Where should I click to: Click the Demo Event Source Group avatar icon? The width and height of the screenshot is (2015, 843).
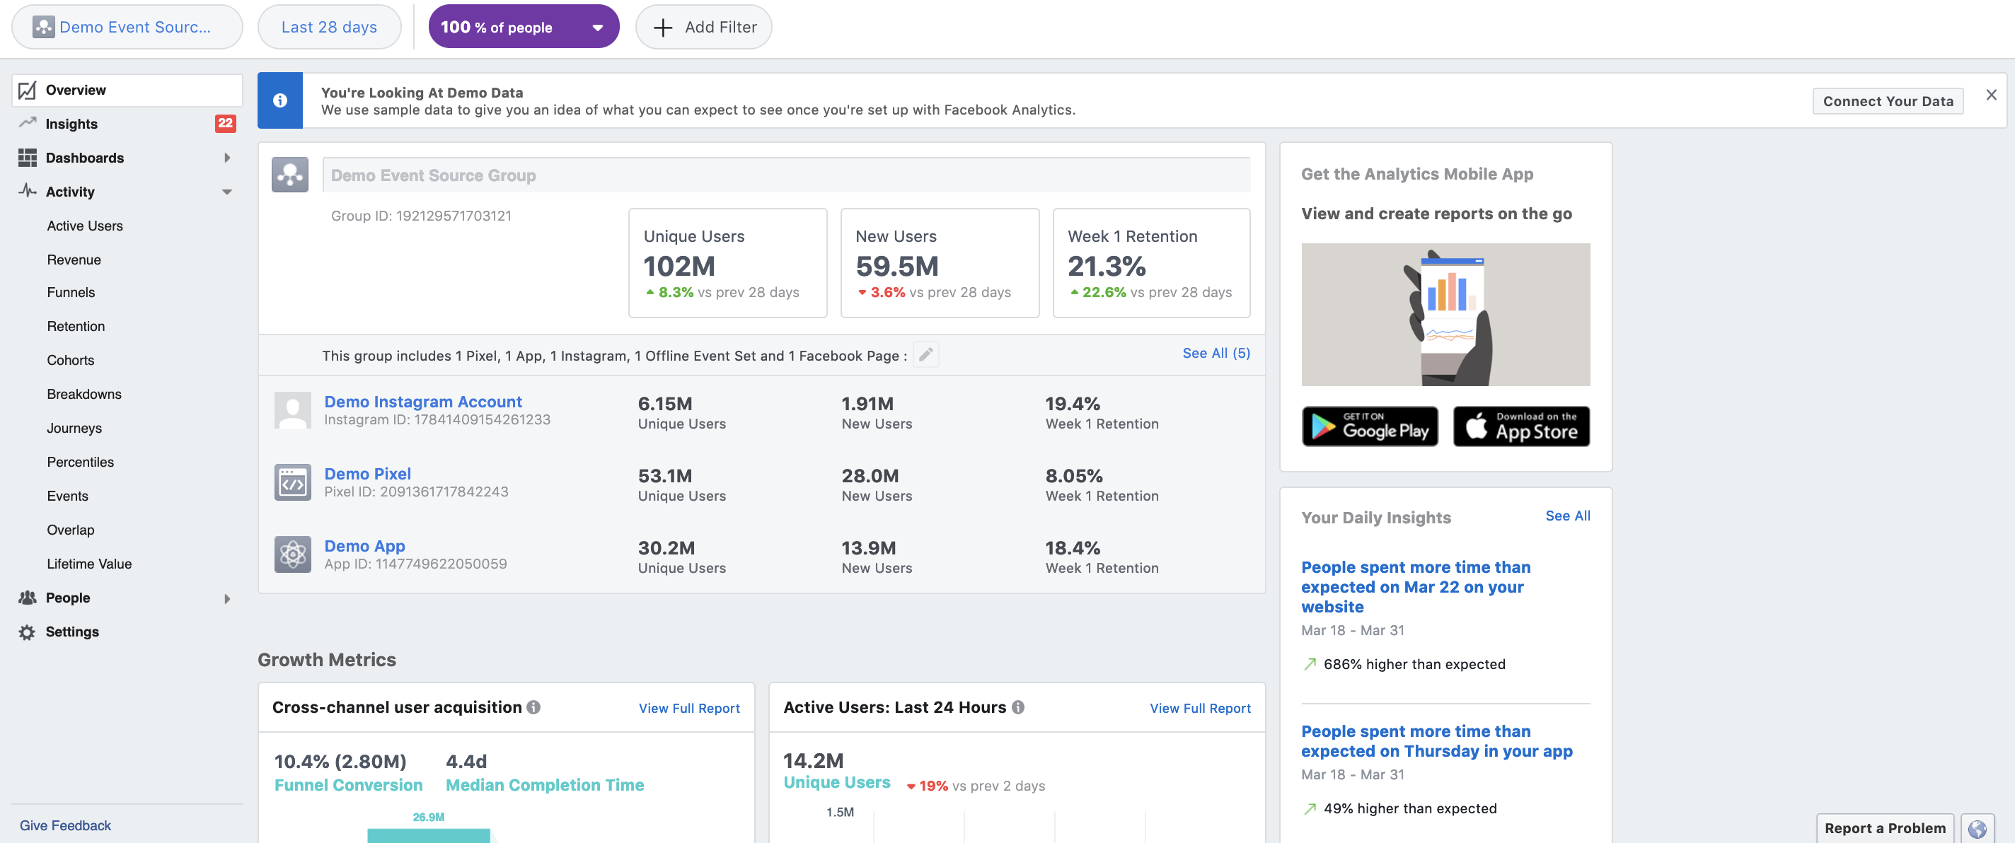coord(290,175)
